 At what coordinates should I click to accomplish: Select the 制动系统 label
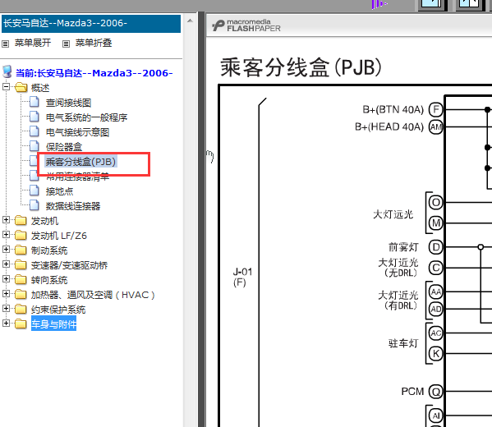tap(49, 250)
